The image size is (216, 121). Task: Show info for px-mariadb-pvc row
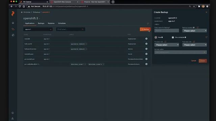click(146, 59)
